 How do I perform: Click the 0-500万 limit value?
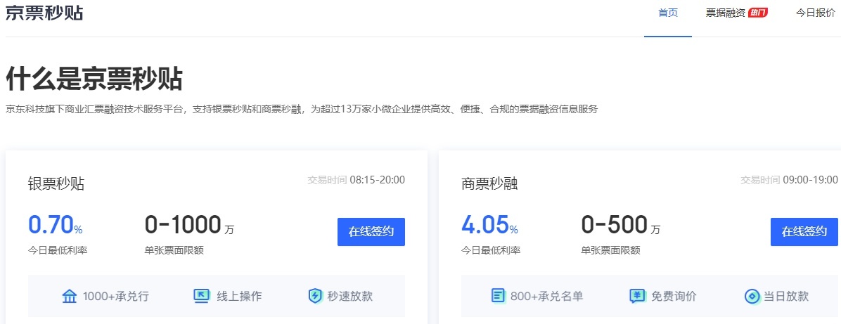(621, 225)
